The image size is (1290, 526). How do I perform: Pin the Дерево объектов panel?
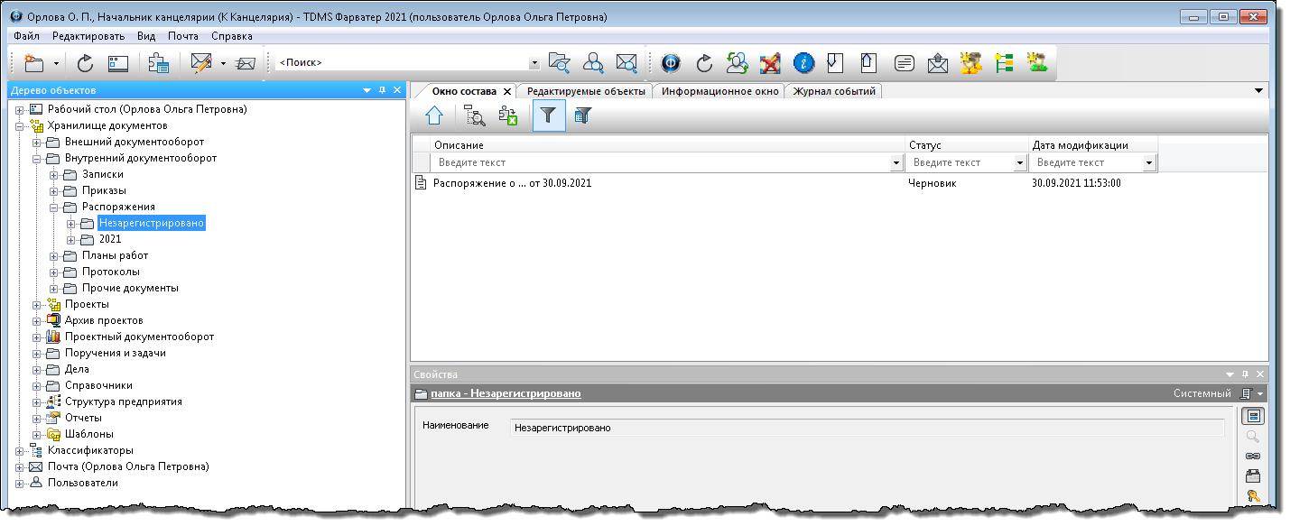pyautogui.click(x=382, y=90)
